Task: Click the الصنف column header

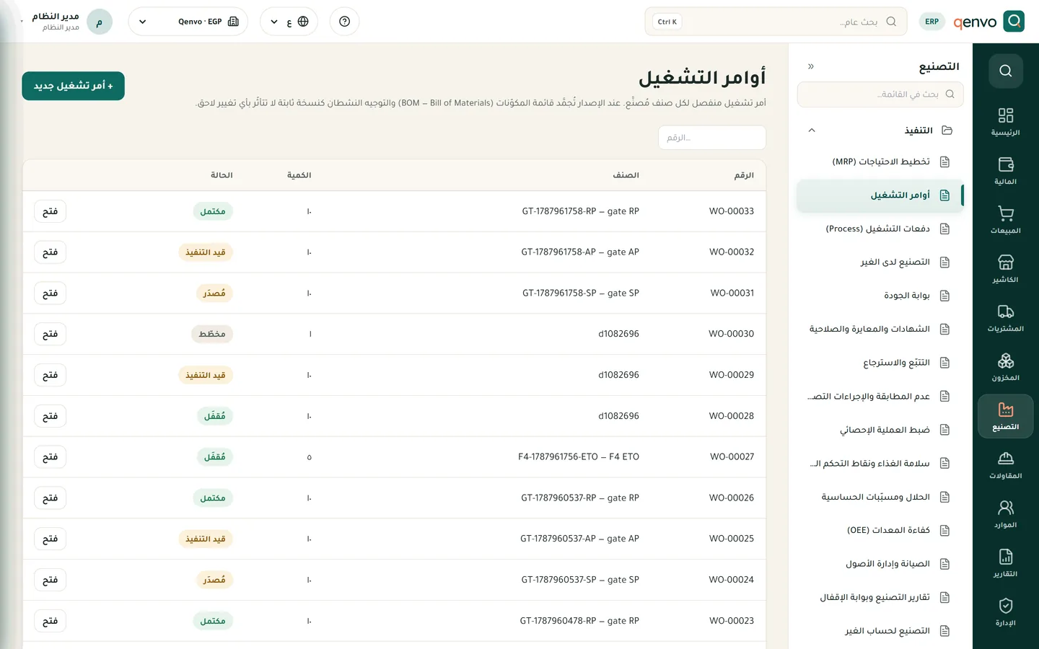Action: click(x=626, y=175)
